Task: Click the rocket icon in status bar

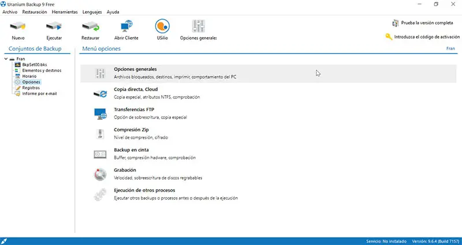Action: click(x=4, y=241)
